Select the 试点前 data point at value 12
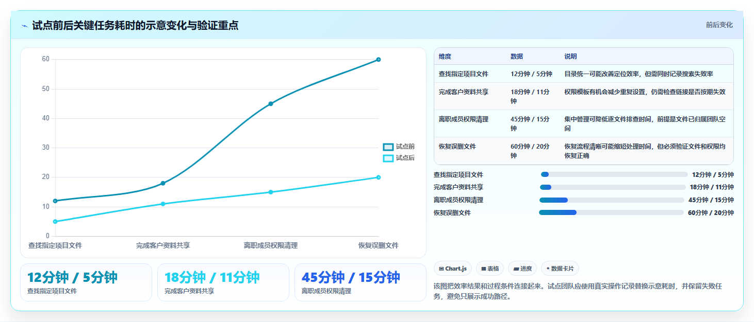 point(55,201)
